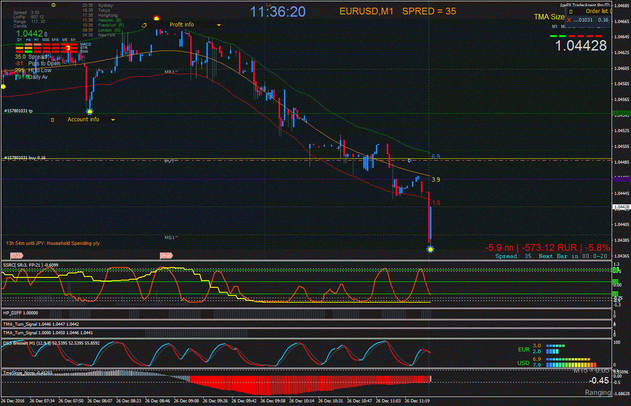Click the London (G) session row
Image resolution: width=631 pixels, height=406 pixels.
(x=101, y=30)
